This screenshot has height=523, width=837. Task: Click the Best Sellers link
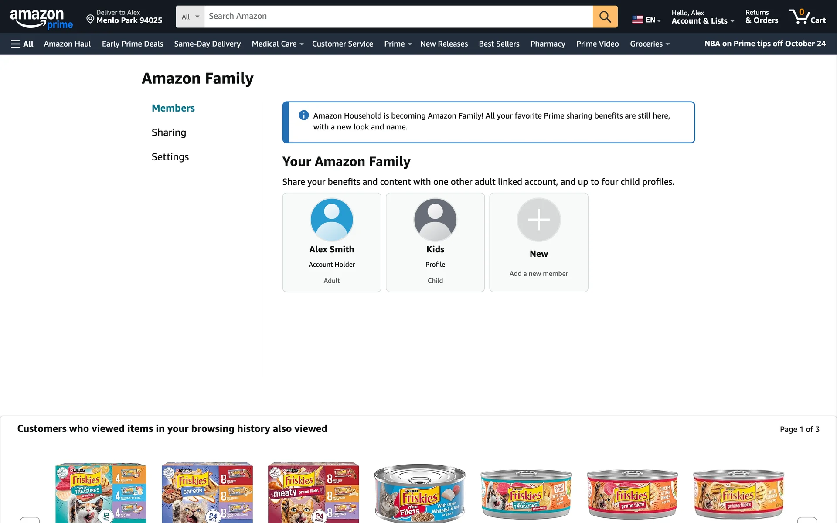click(499, 44)
